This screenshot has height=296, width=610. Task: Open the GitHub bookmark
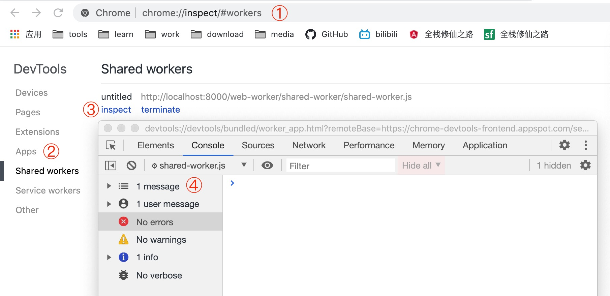point(326,34)
